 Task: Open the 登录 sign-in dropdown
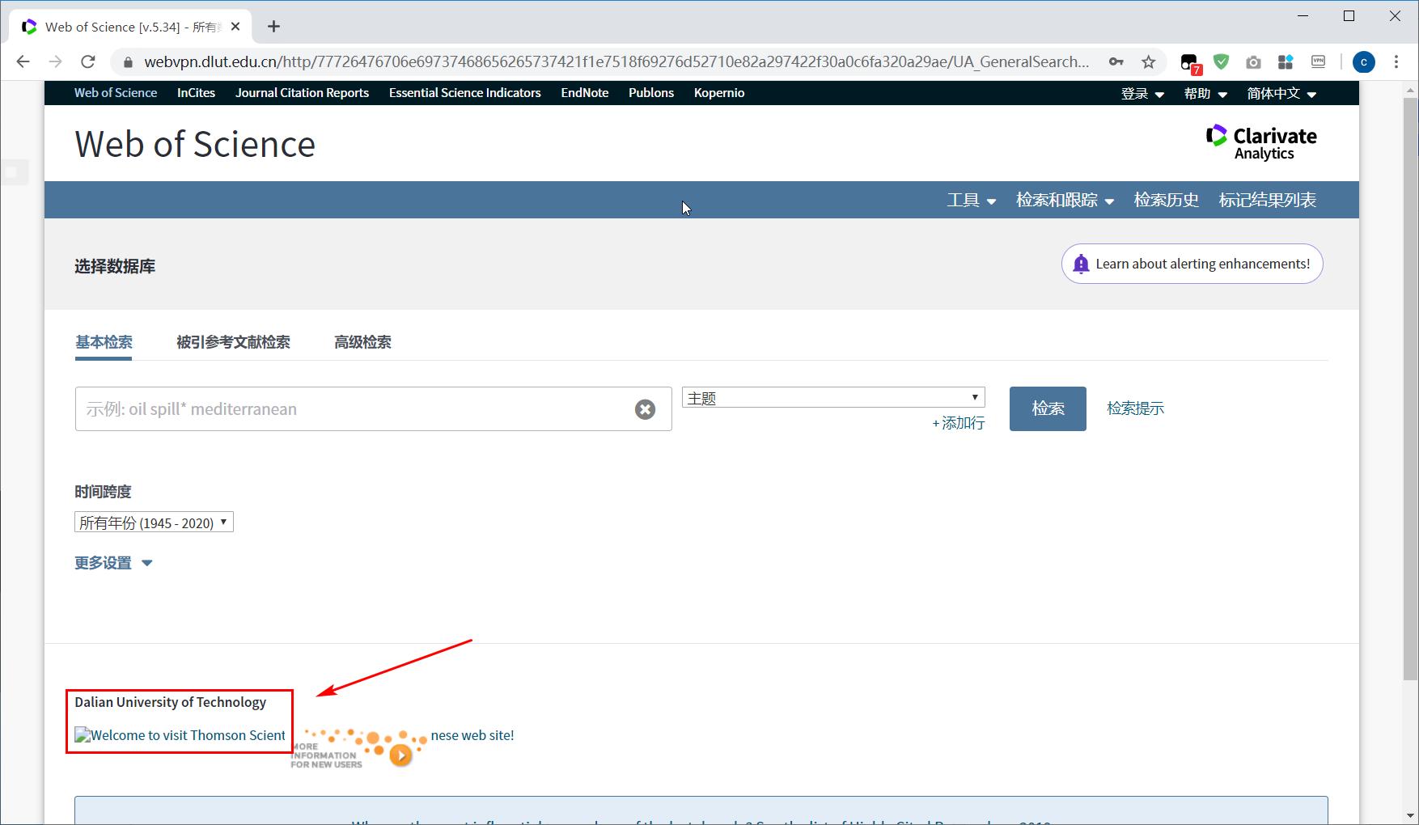[x=1142, y=94]
